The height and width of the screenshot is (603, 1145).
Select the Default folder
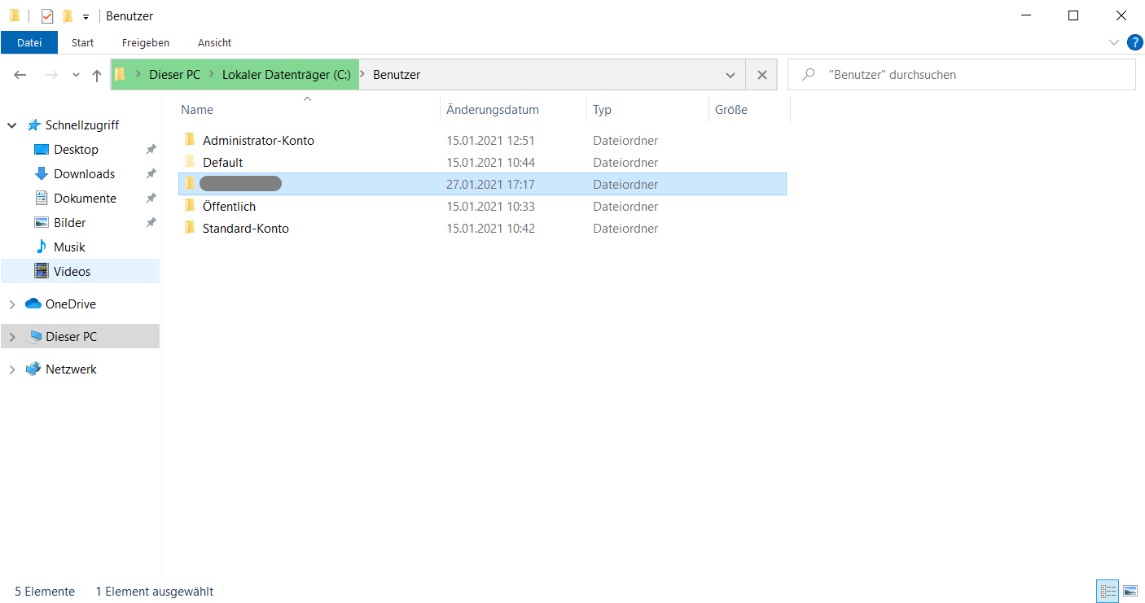(222, 163)
